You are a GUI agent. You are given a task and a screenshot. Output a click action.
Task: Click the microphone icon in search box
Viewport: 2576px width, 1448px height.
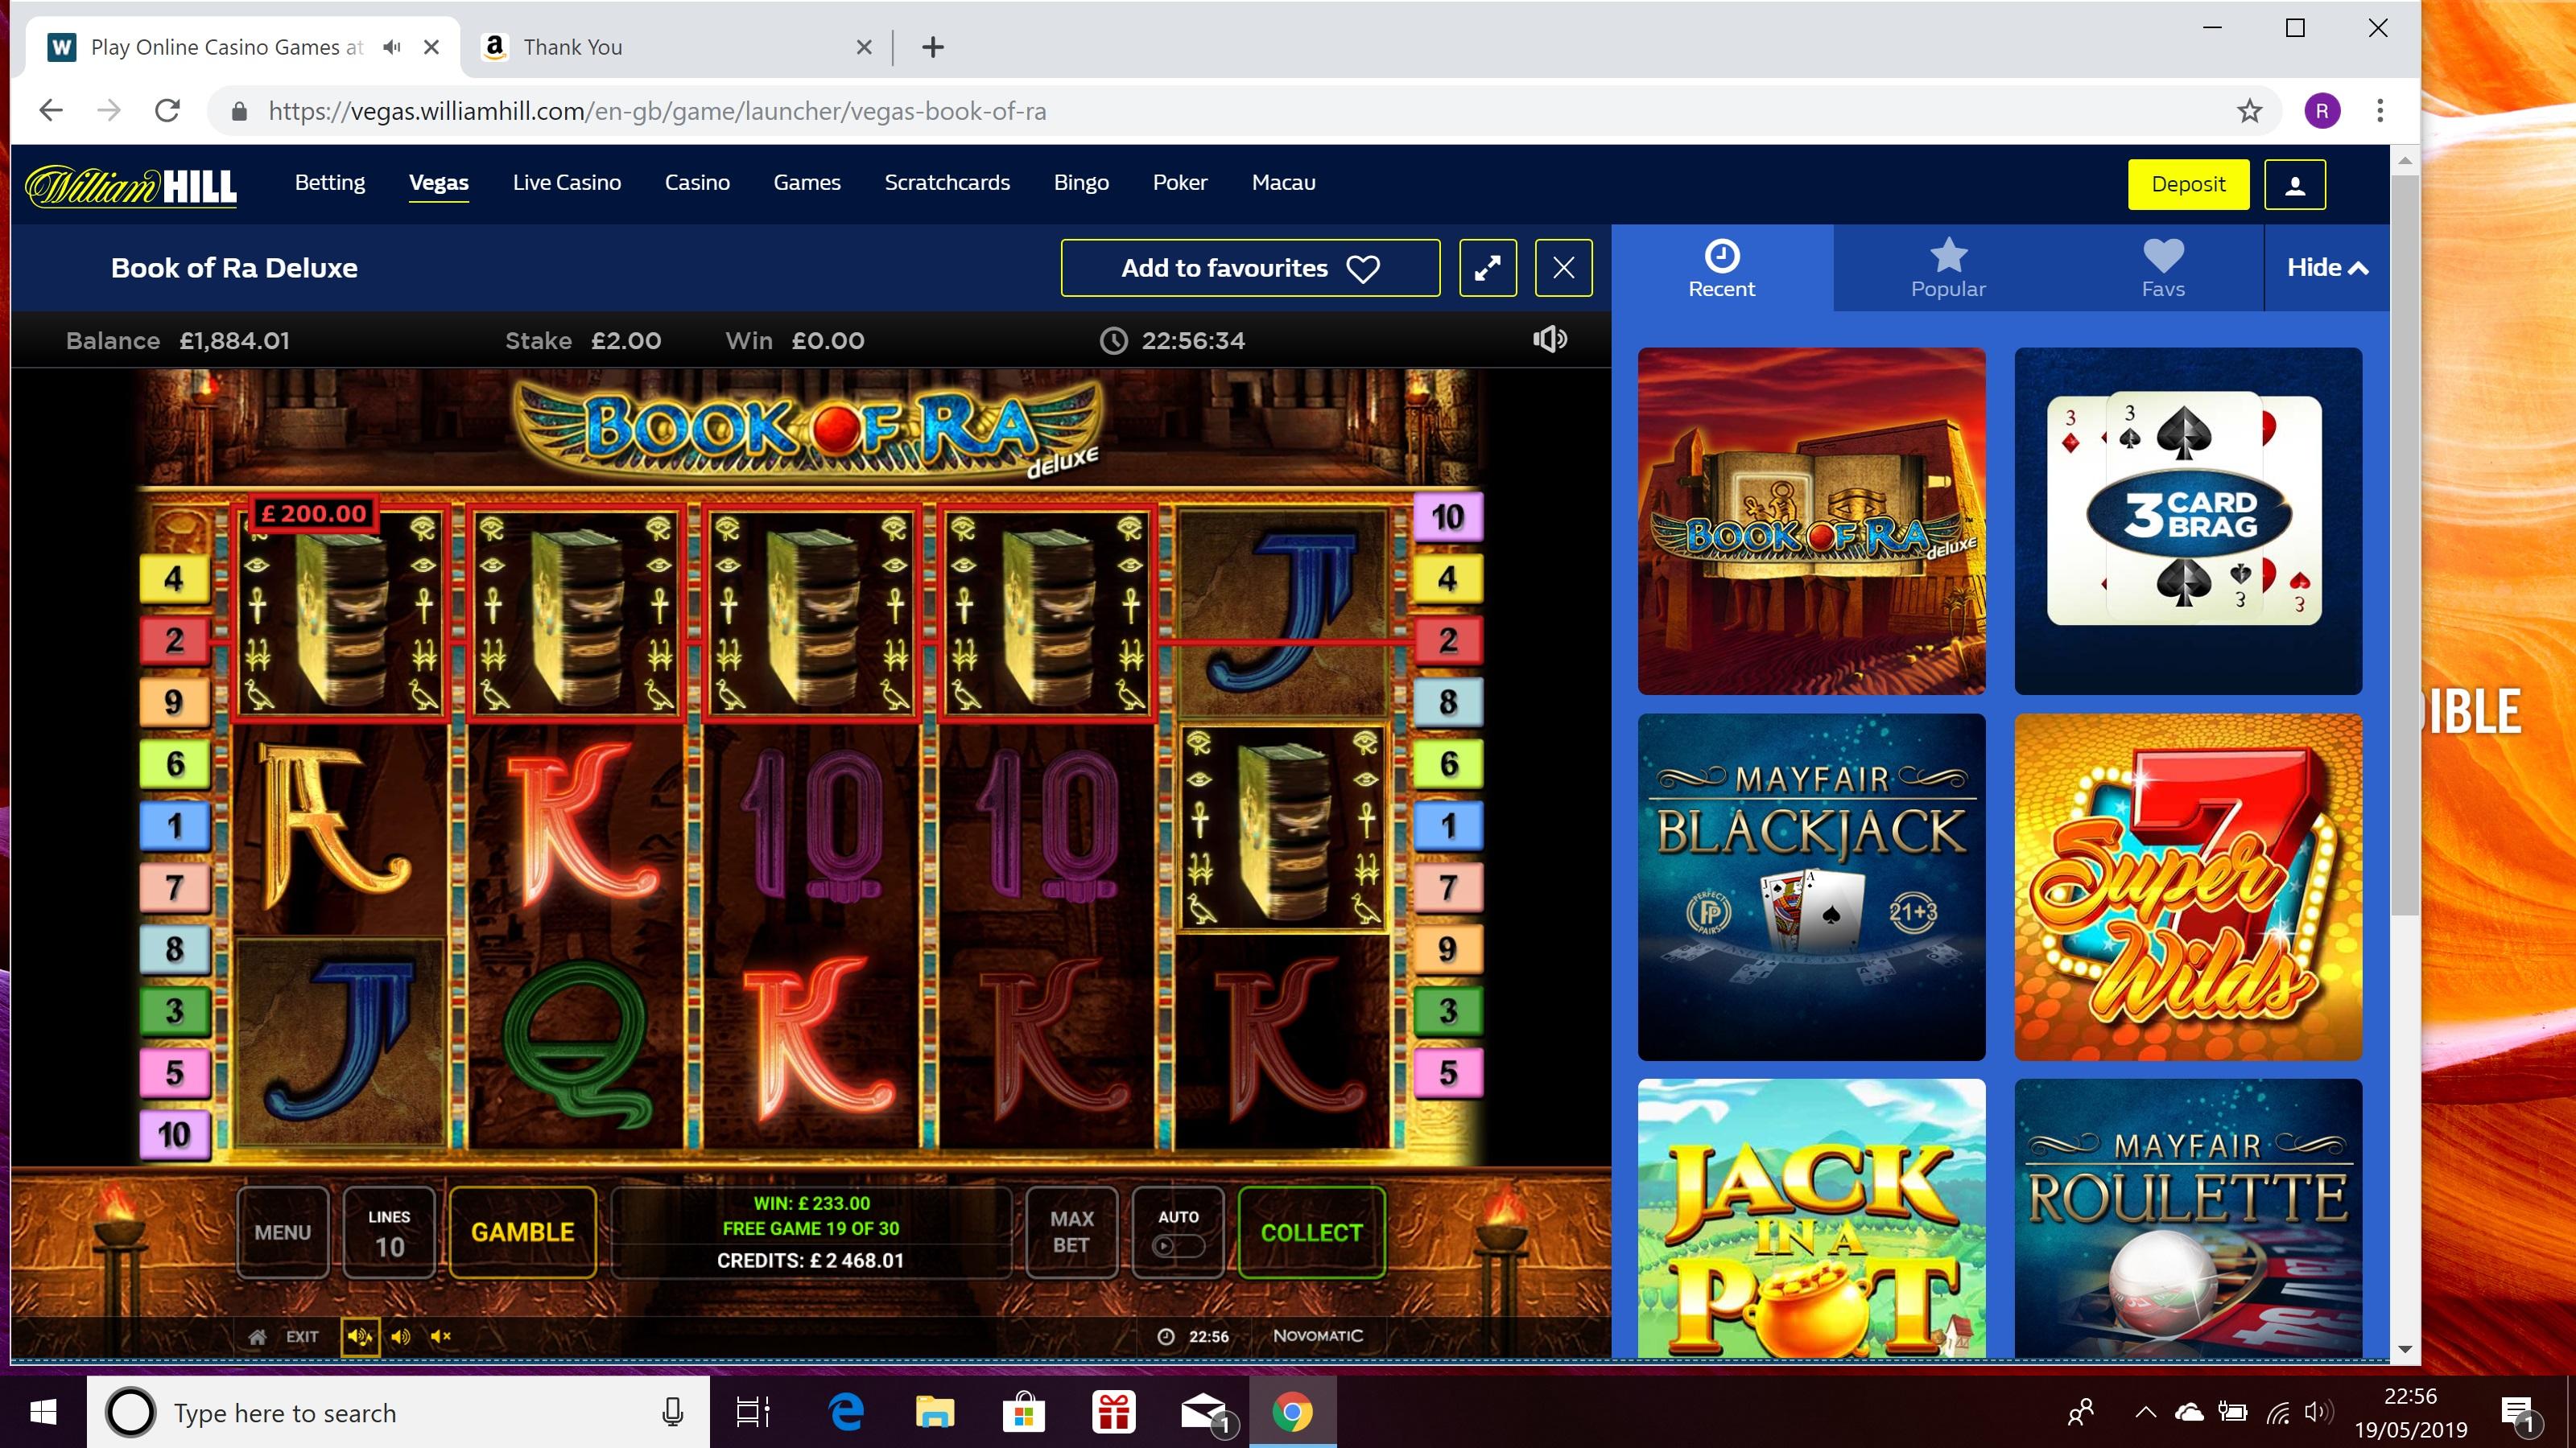[673, 1412]
